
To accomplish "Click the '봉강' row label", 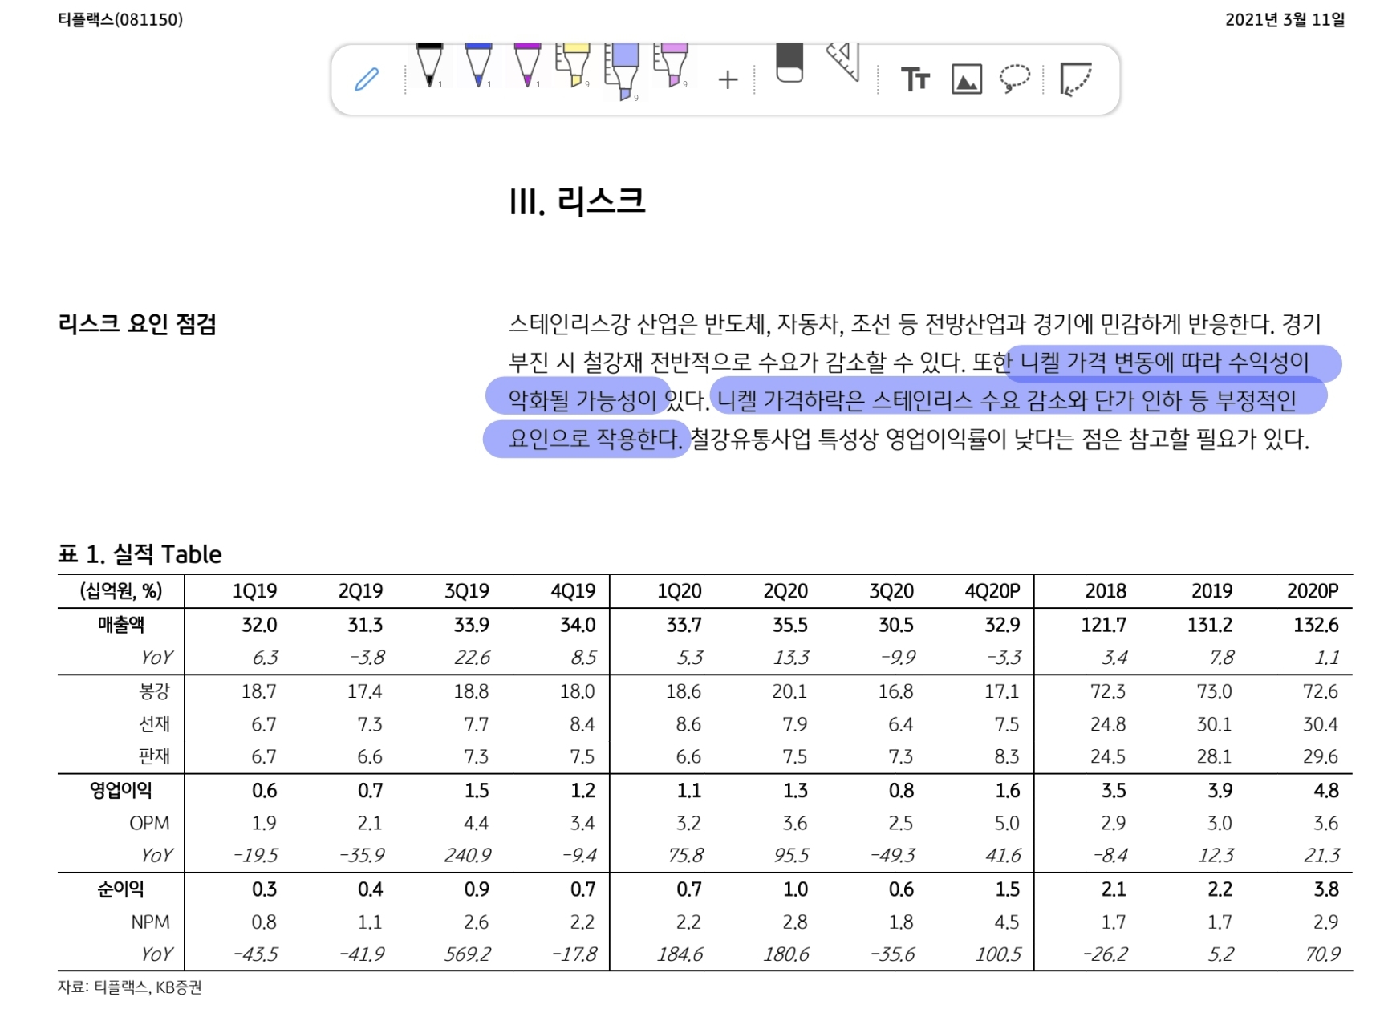I will [x=154, y=691].
